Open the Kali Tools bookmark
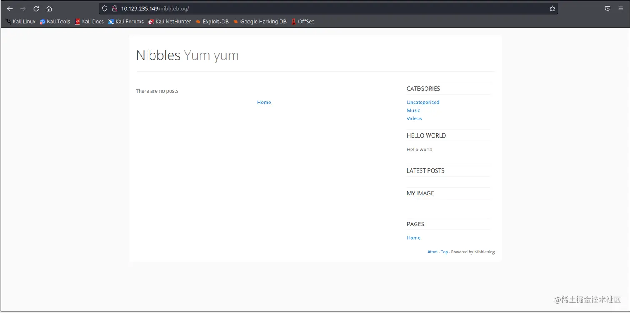The image size is (630, 313). [55, 22]
